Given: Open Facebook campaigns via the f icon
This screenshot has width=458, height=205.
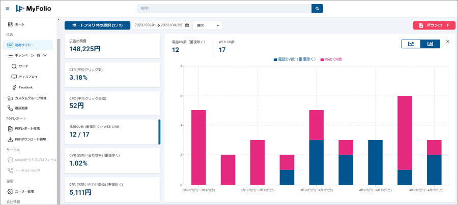Looking at the screenshot, I should (x=14, y=87).
